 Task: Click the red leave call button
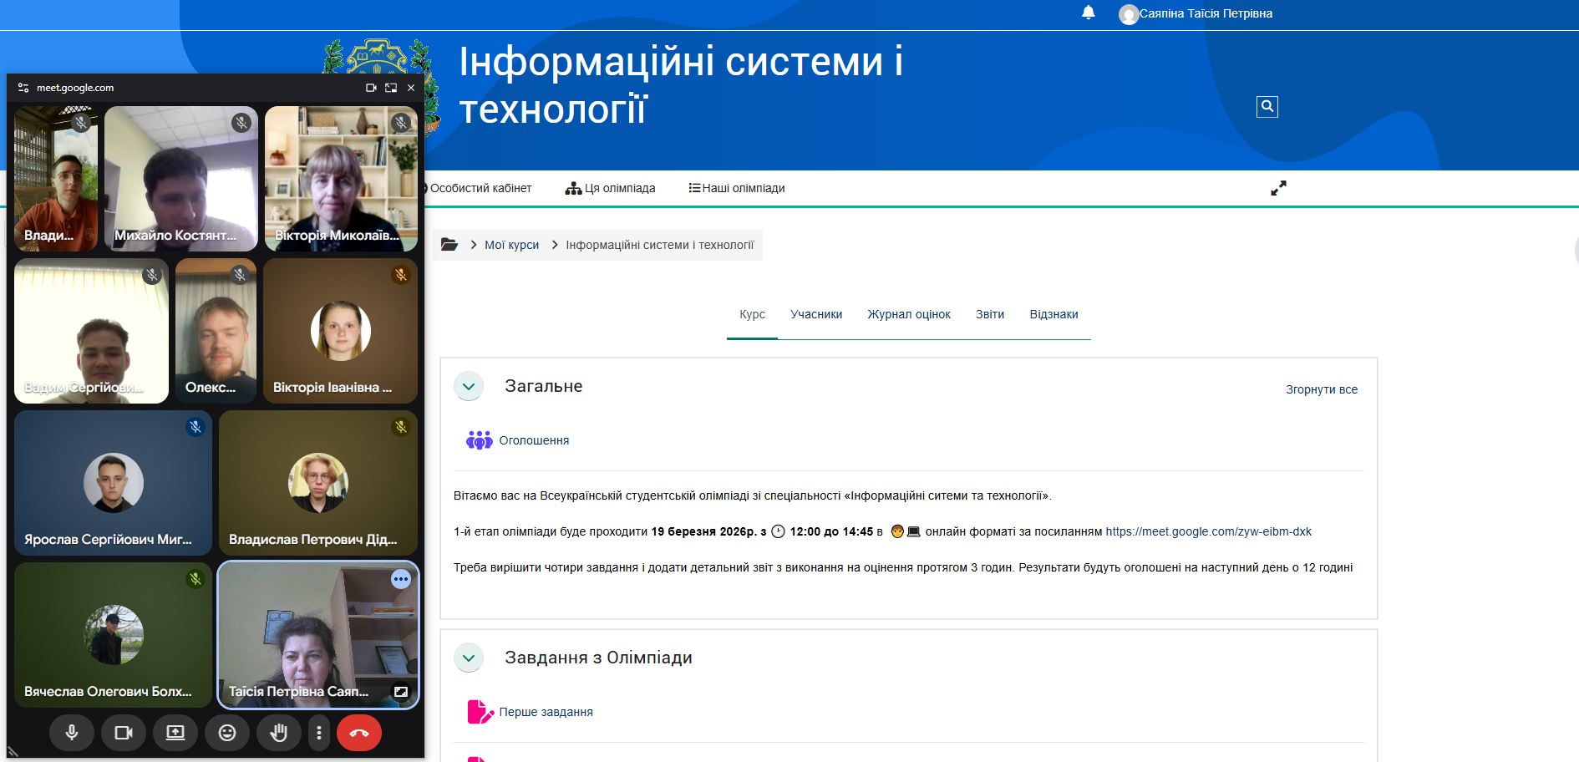(358, 733)
